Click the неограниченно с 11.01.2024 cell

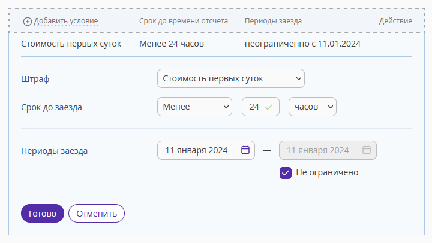[302, 44]
